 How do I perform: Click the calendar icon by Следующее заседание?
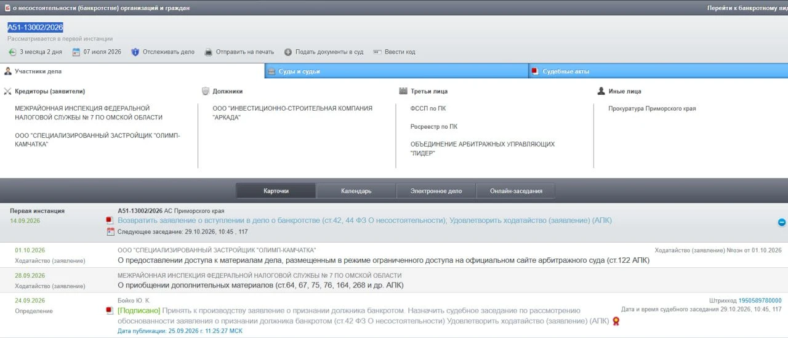click(111, 231)
